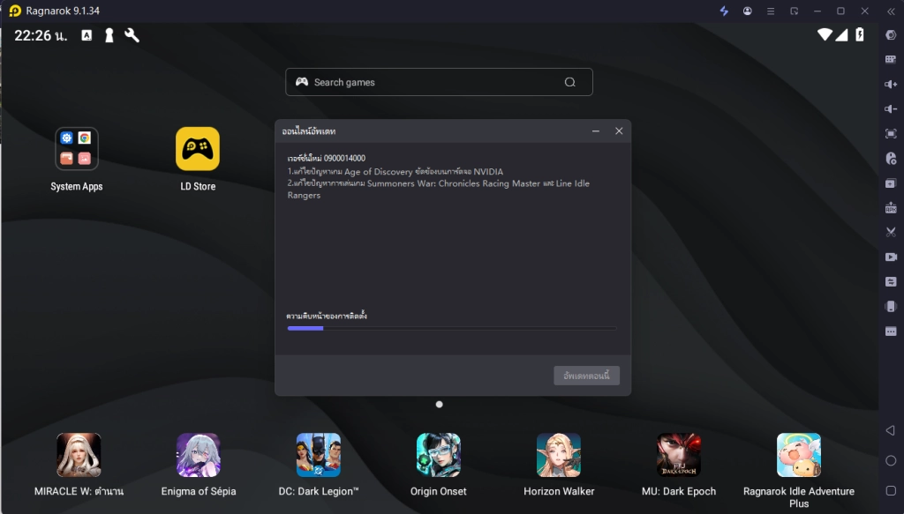Launch Origin Onset game
Screen dimensions: 904x514
(438, 455)
